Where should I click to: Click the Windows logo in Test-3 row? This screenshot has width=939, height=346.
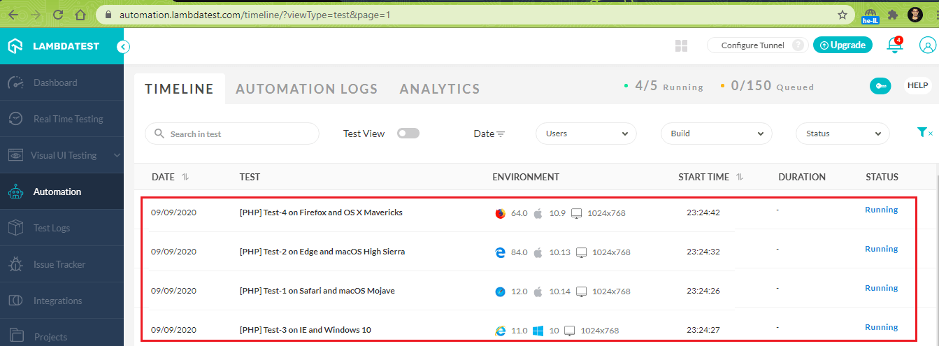tap(538, 330)
